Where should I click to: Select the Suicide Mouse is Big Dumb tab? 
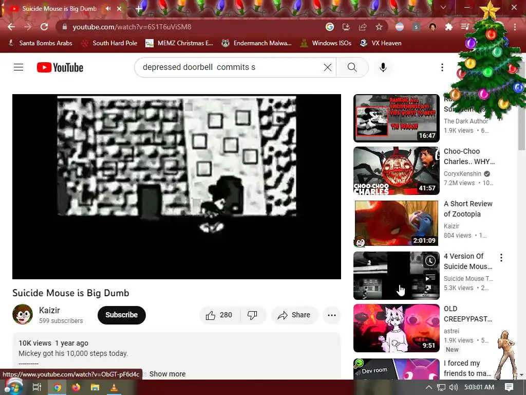(x=60, y=9)
